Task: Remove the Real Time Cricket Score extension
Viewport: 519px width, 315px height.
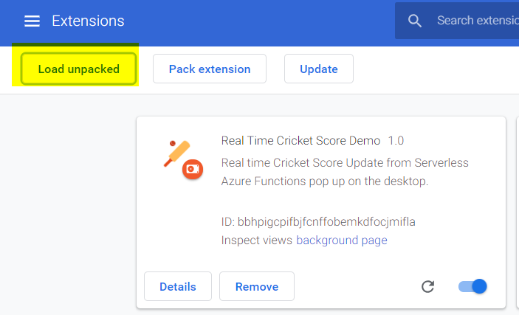Action: (257, 286)
